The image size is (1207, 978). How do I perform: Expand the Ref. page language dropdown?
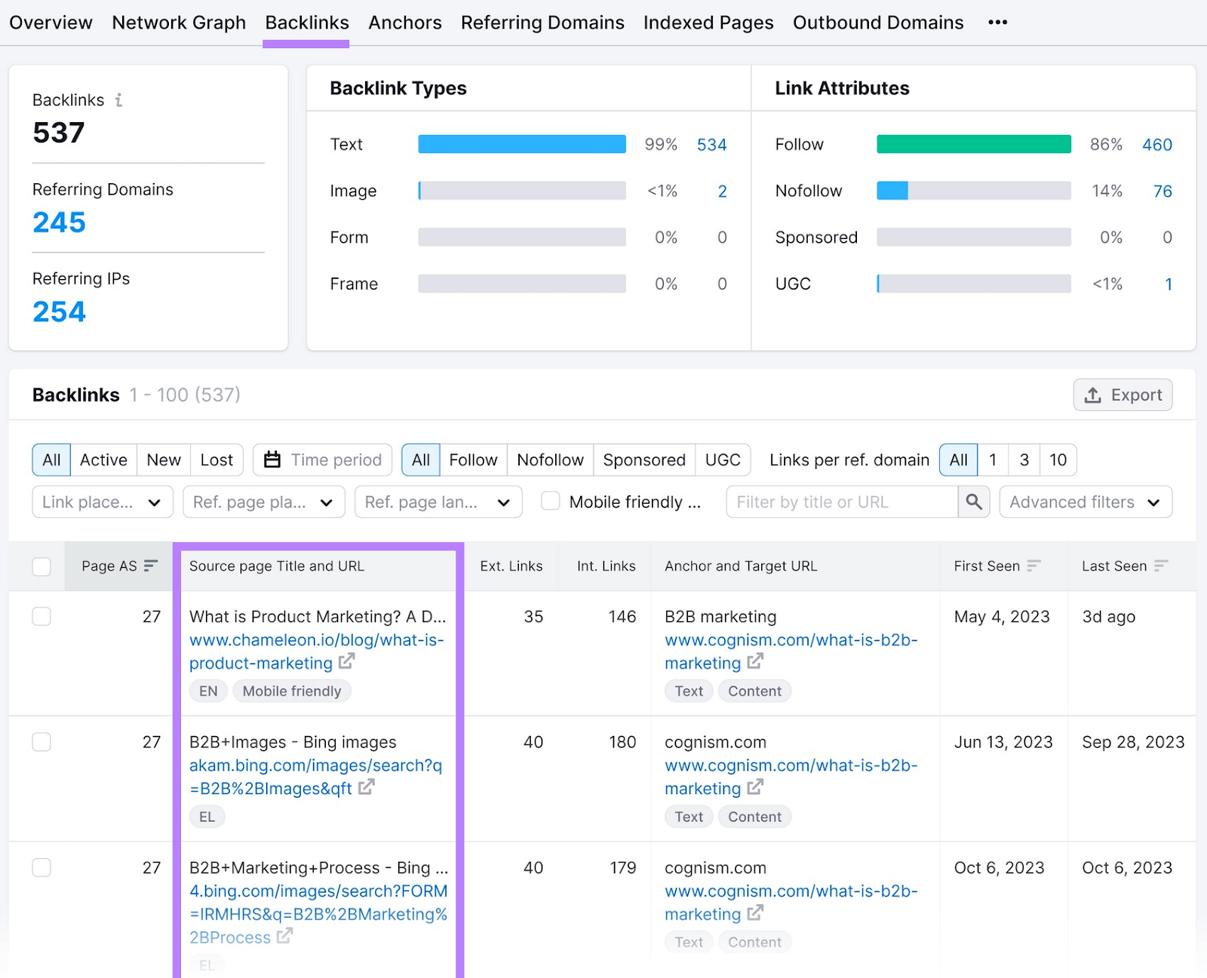pyautogui.click(x=438, y=502)
